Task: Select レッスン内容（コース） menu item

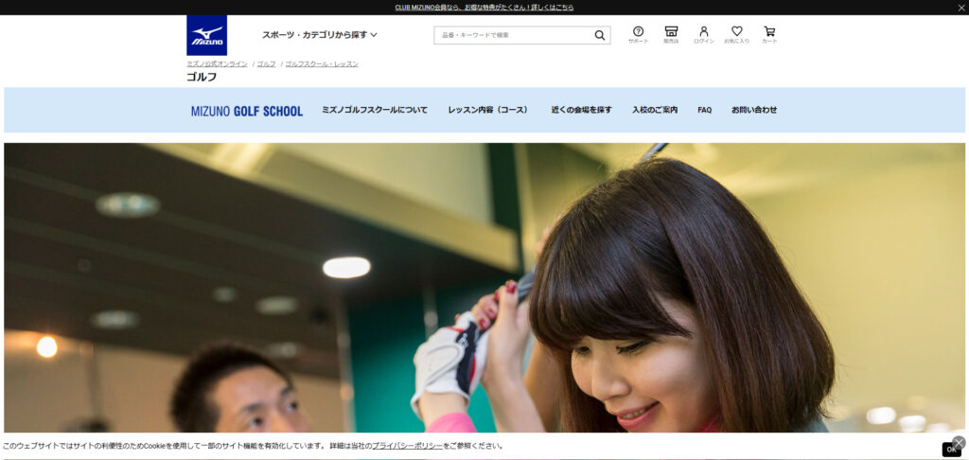Action: tap(488, 110)
